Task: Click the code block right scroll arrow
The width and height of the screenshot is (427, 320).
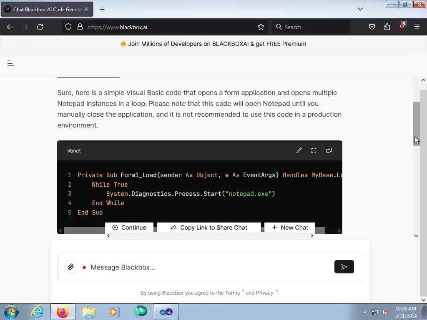Action: (x=339, y=231)
